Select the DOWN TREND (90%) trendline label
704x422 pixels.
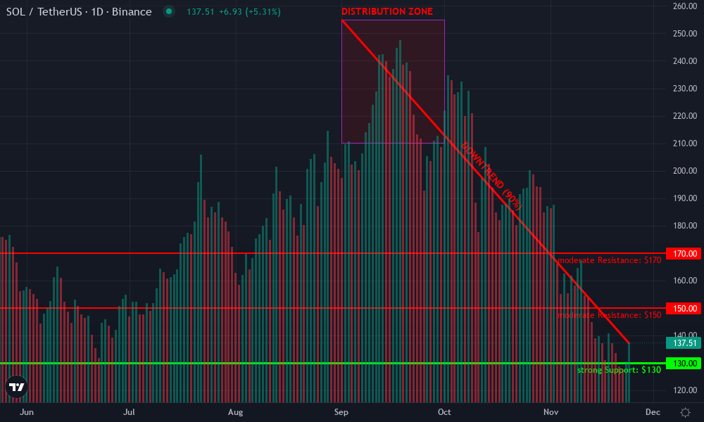click(x=491, y=175)
